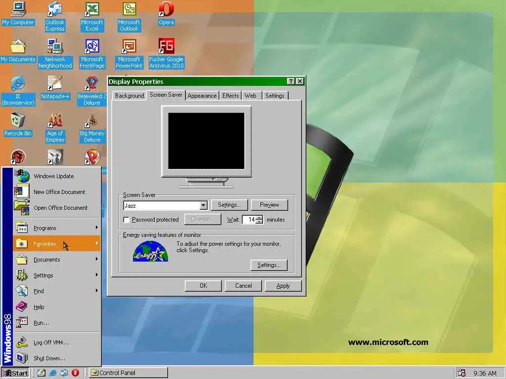Click the Microsoft FrontPage shortcut
Screen dimensions: 506x379
click(x=92, y=53)
